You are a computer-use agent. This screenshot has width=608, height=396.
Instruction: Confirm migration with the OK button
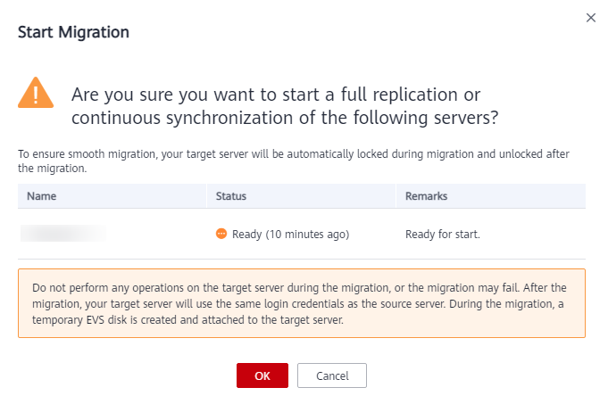[262, 375]
